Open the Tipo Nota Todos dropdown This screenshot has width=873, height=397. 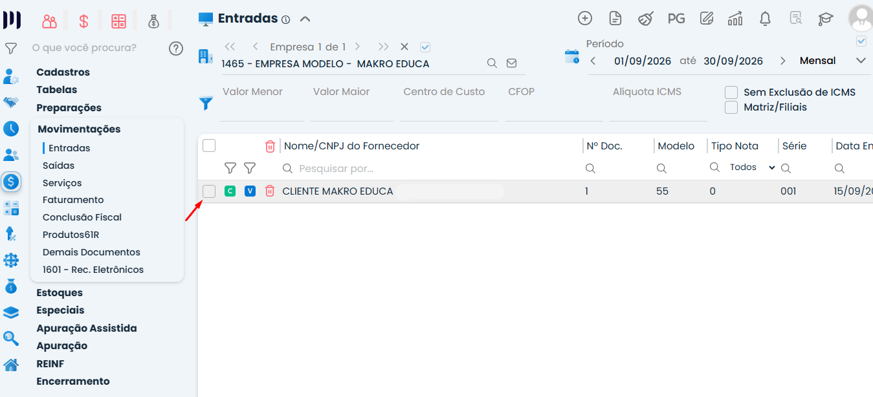(x=752, y=167)
